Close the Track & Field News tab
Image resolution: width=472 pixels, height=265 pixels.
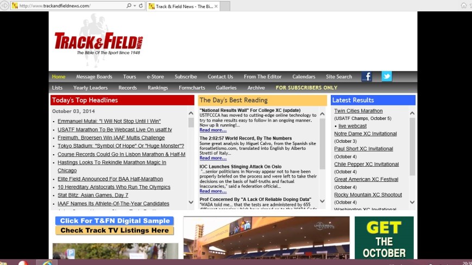[x=216, y=7]
